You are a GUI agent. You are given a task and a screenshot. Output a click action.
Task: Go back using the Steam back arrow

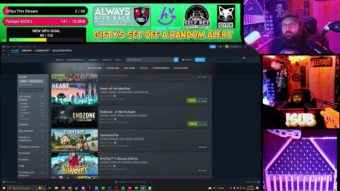tap(4, 50)
